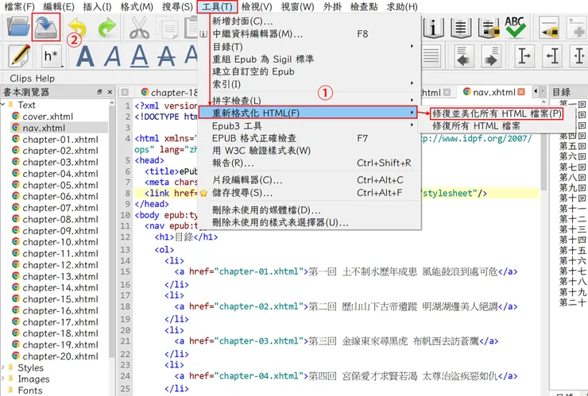
Task: Decrease indent with the left arrow icon
Action: pyautogui.click(x=463, y=56)
